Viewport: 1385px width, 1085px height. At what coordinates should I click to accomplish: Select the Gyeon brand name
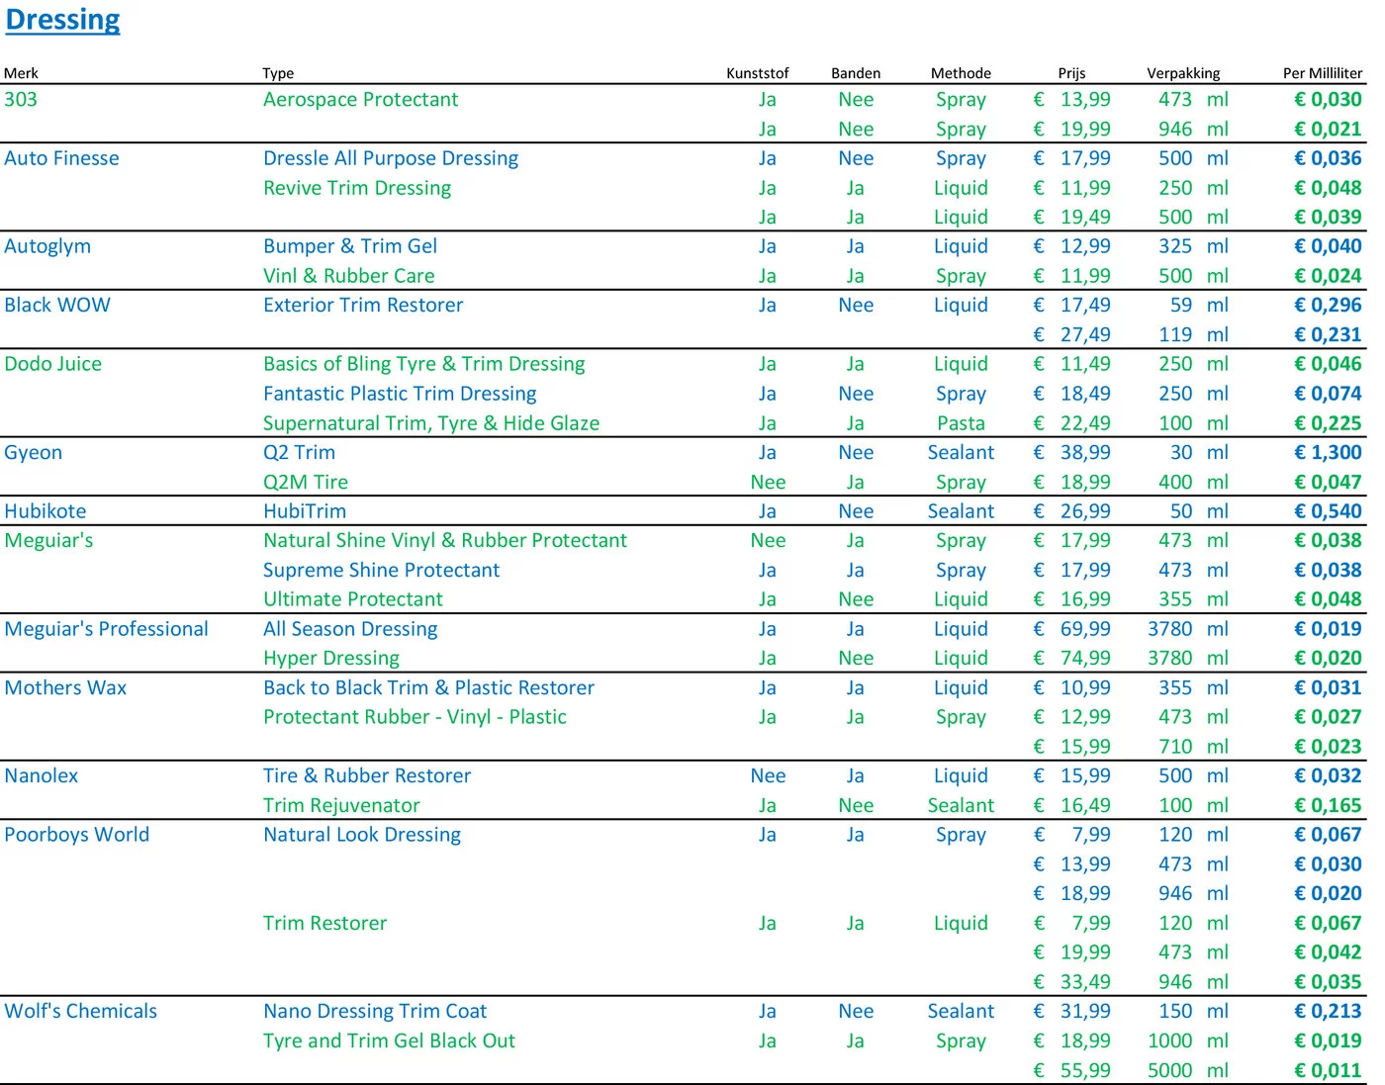click(34, 453)
